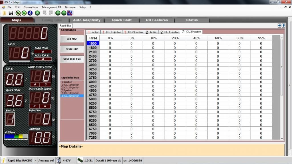Click the floppy disk save icon
The height and width of the screenshot is (164, 292).
coord(11,13)
